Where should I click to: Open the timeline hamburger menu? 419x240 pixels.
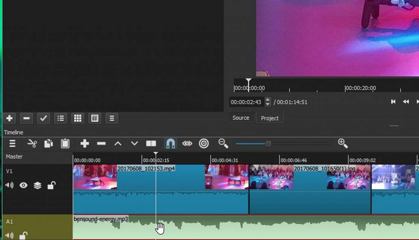coord(12,143)
